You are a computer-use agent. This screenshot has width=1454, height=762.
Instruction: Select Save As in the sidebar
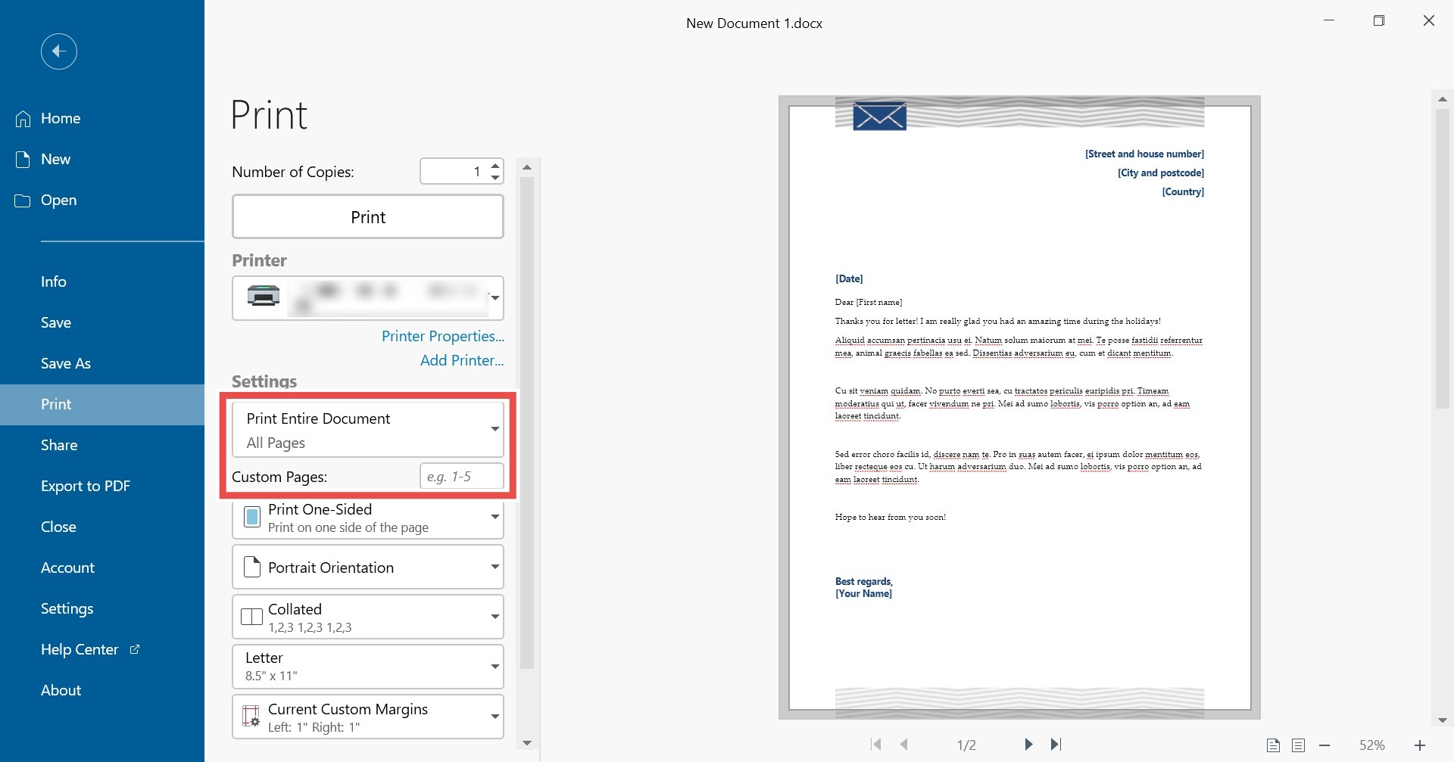(66, 363)
